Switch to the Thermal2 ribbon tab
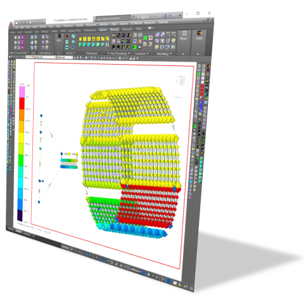 (x=127, y=29)
